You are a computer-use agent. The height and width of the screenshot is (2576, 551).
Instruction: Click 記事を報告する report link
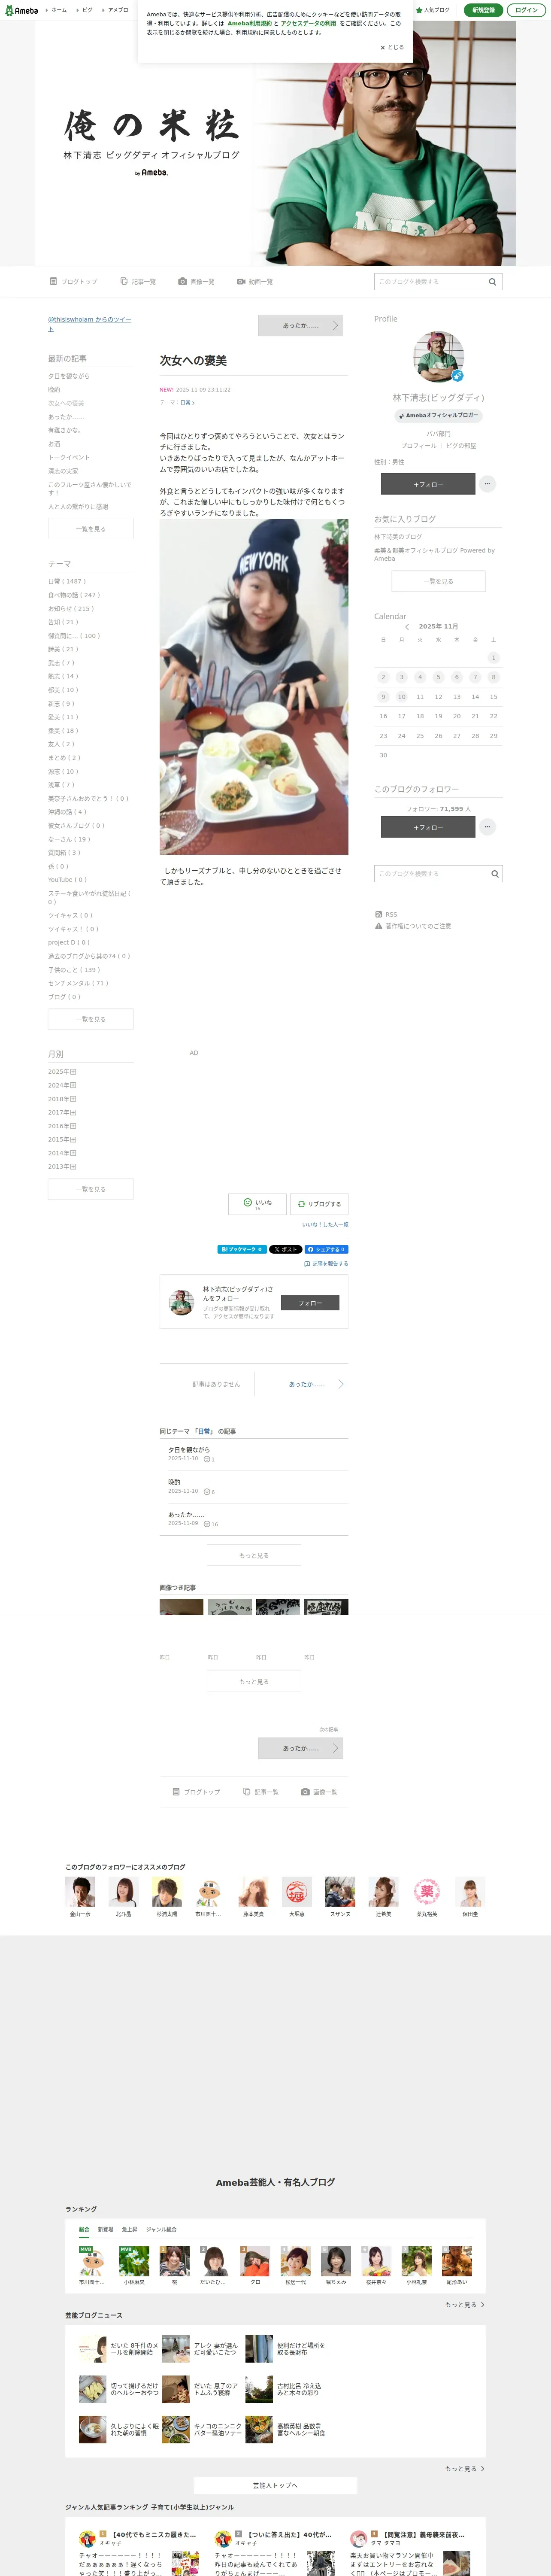pyautogui.click(x=326, y=1264)
